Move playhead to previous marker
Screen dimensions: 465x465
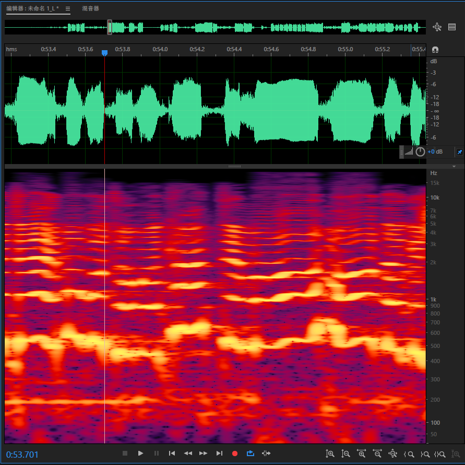(172, 454)
